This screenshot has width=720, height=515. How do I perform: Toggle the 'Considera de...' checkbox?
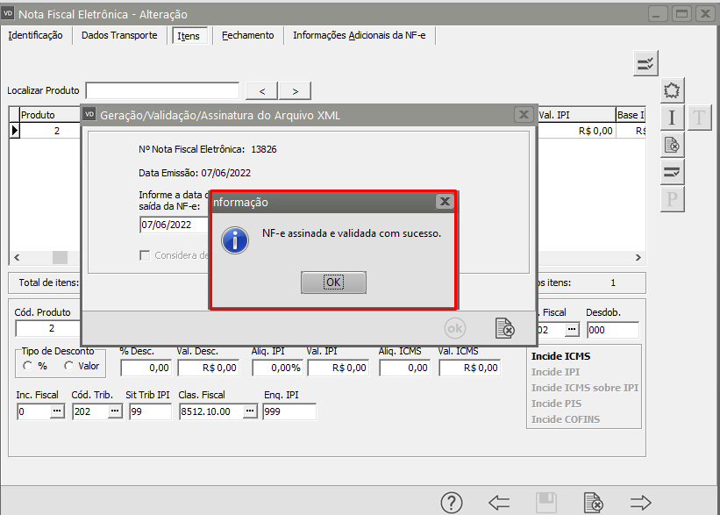146,255
